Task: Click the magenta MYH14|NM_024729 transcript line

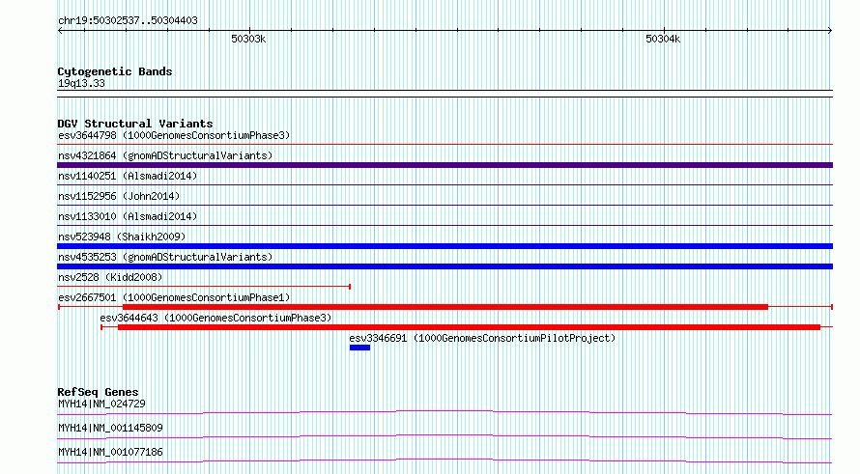Action: tap(444, 412)
